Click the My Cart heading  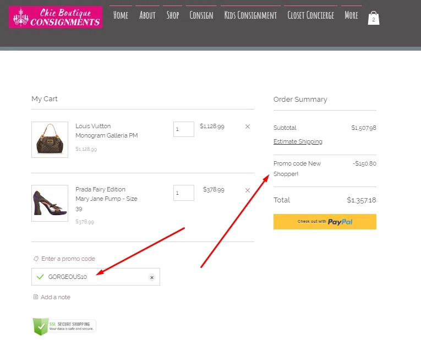[45, 99]
